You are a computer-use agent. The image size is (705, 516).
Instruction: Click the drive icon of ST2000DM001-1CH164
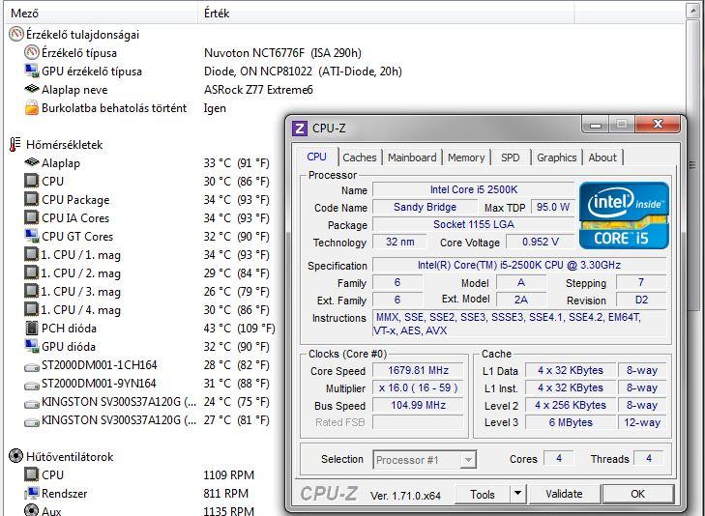32,367
